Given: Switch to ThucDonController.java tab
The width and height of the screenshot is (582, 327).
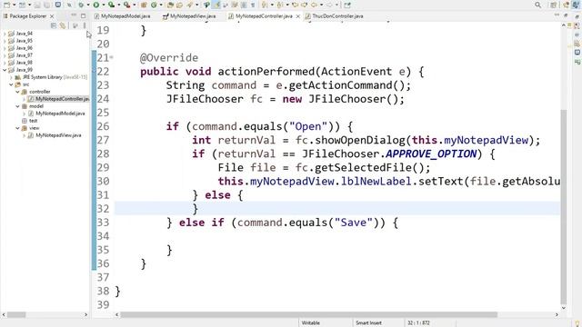Looking at the screenshot, I should coord(334,16).
